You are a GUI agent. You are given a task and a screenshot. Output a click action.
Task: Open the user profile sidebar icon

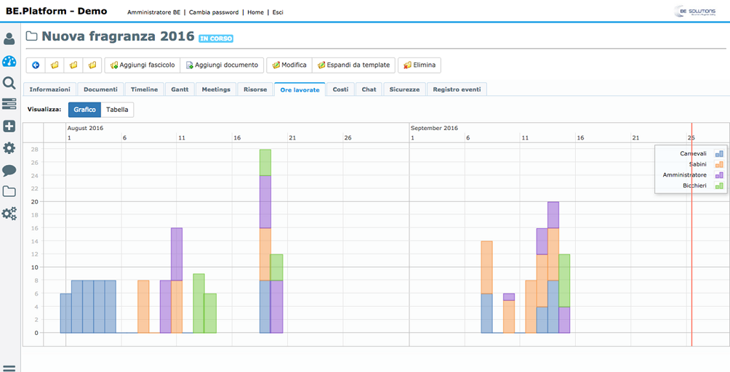click(x=9, y=39)
